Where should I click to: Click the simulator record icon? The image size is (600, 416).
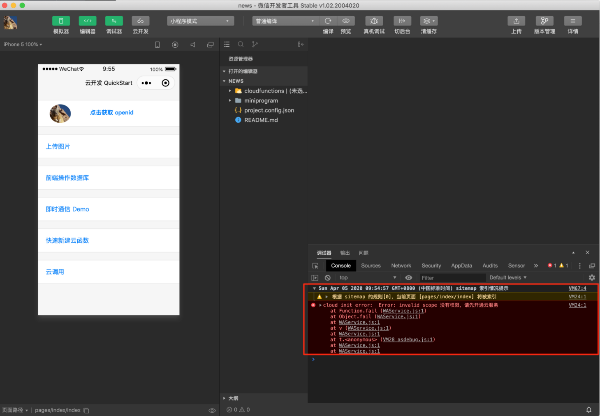coord(175,44)
